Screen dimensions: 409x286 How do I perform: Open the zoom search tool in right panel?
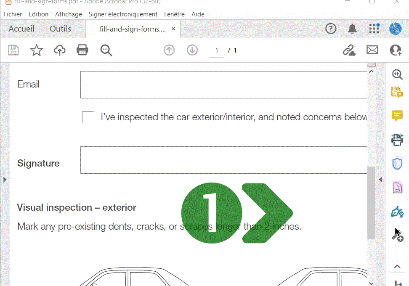pyautogui.click(x=397, y=74)
